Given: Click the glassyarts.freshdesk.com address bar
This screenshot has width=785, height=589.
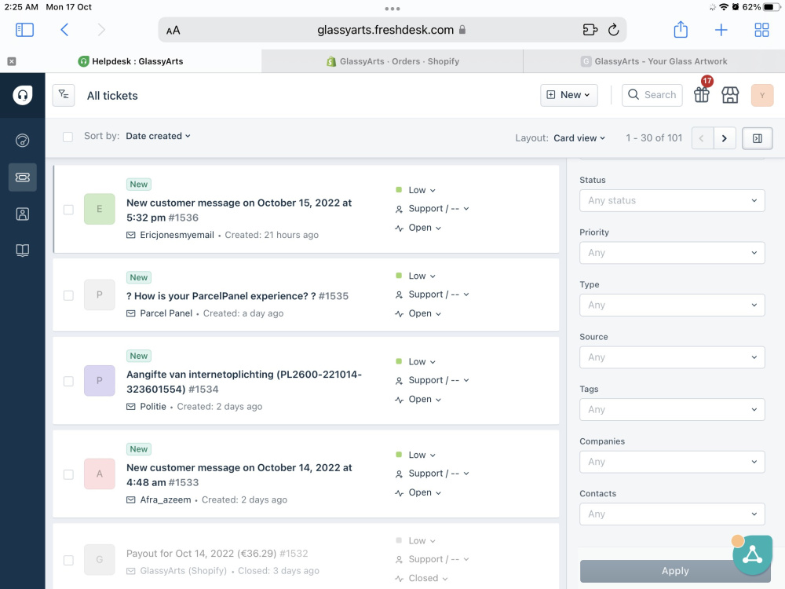Looking at the screenshot, I should (392, 30).
